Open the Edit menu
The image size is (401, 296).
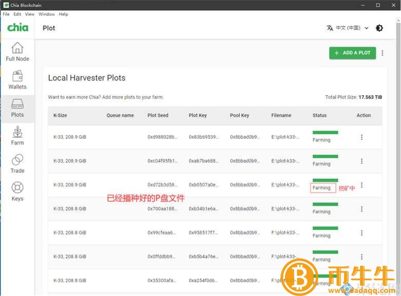(x=17, y=14)
